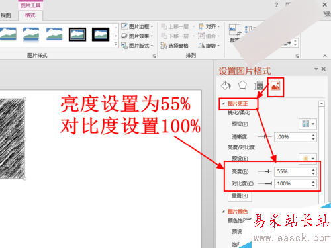Expand the picture styles gallery more button
331x248 pixels.
(x=116, y=44)
